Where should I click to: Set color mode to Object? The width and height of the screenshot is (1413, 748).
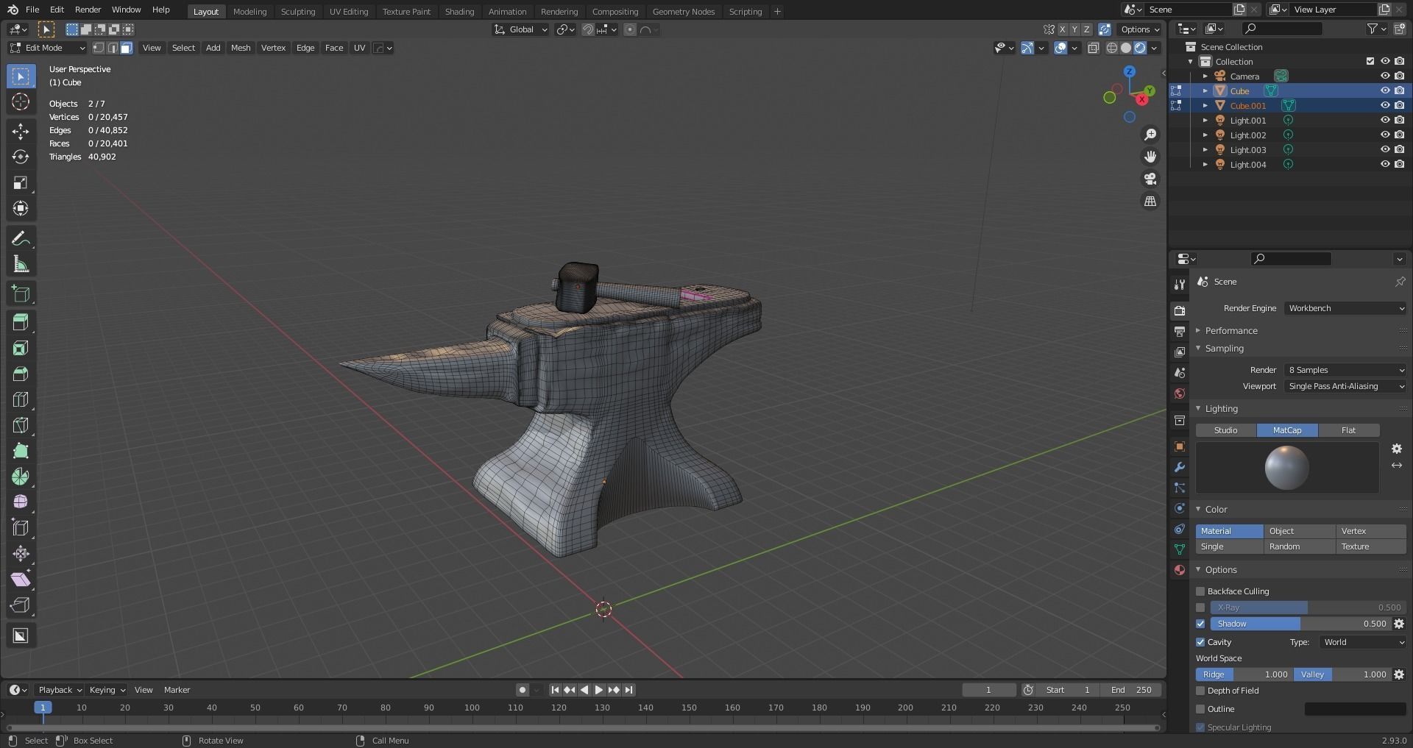pos(1299,531)
